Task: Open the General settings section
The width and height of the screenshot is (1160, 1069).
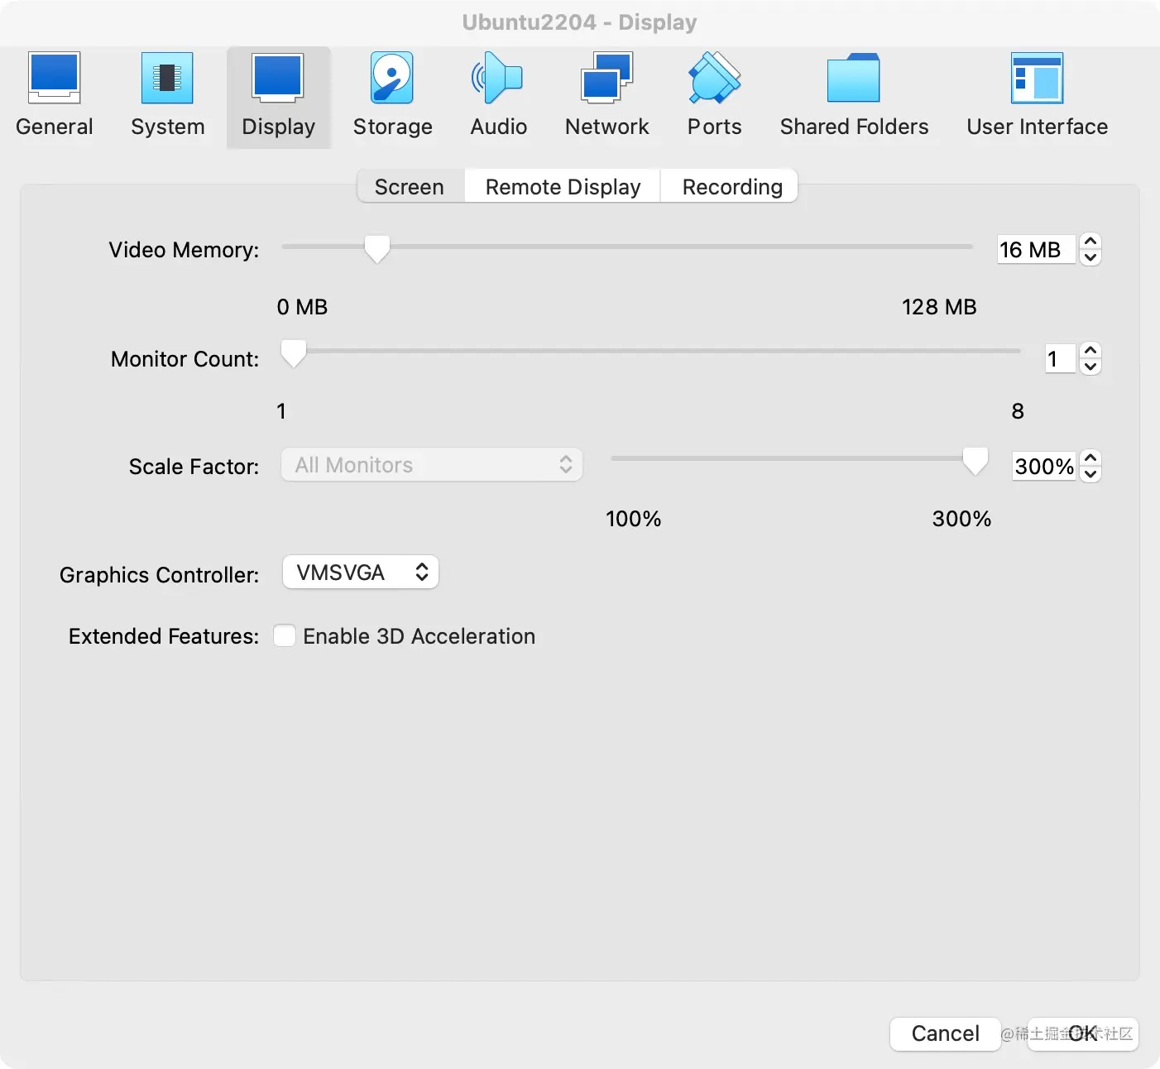Action: (55, 95)
